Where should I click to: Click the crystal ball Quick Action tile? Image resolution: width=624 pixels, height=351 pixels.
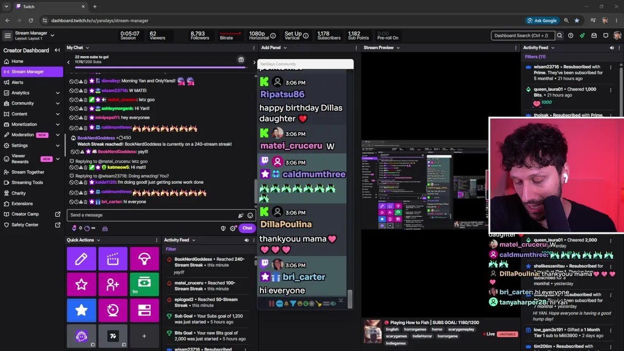[x=113, y=311]
